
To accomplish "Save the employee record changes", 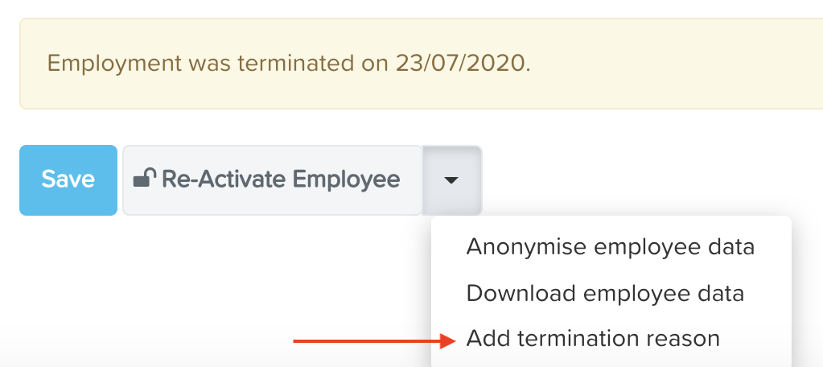I will tap(68, 180).
